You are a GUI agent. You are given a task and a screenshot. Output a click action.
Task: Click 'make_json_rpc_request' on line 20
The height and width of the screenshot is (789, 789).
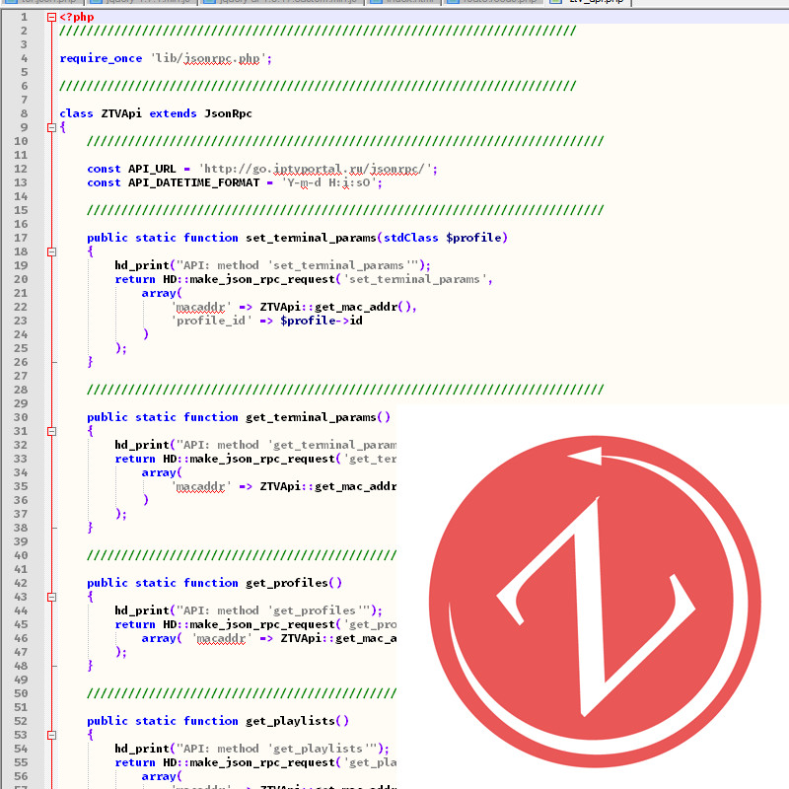[x=262, y=279]
